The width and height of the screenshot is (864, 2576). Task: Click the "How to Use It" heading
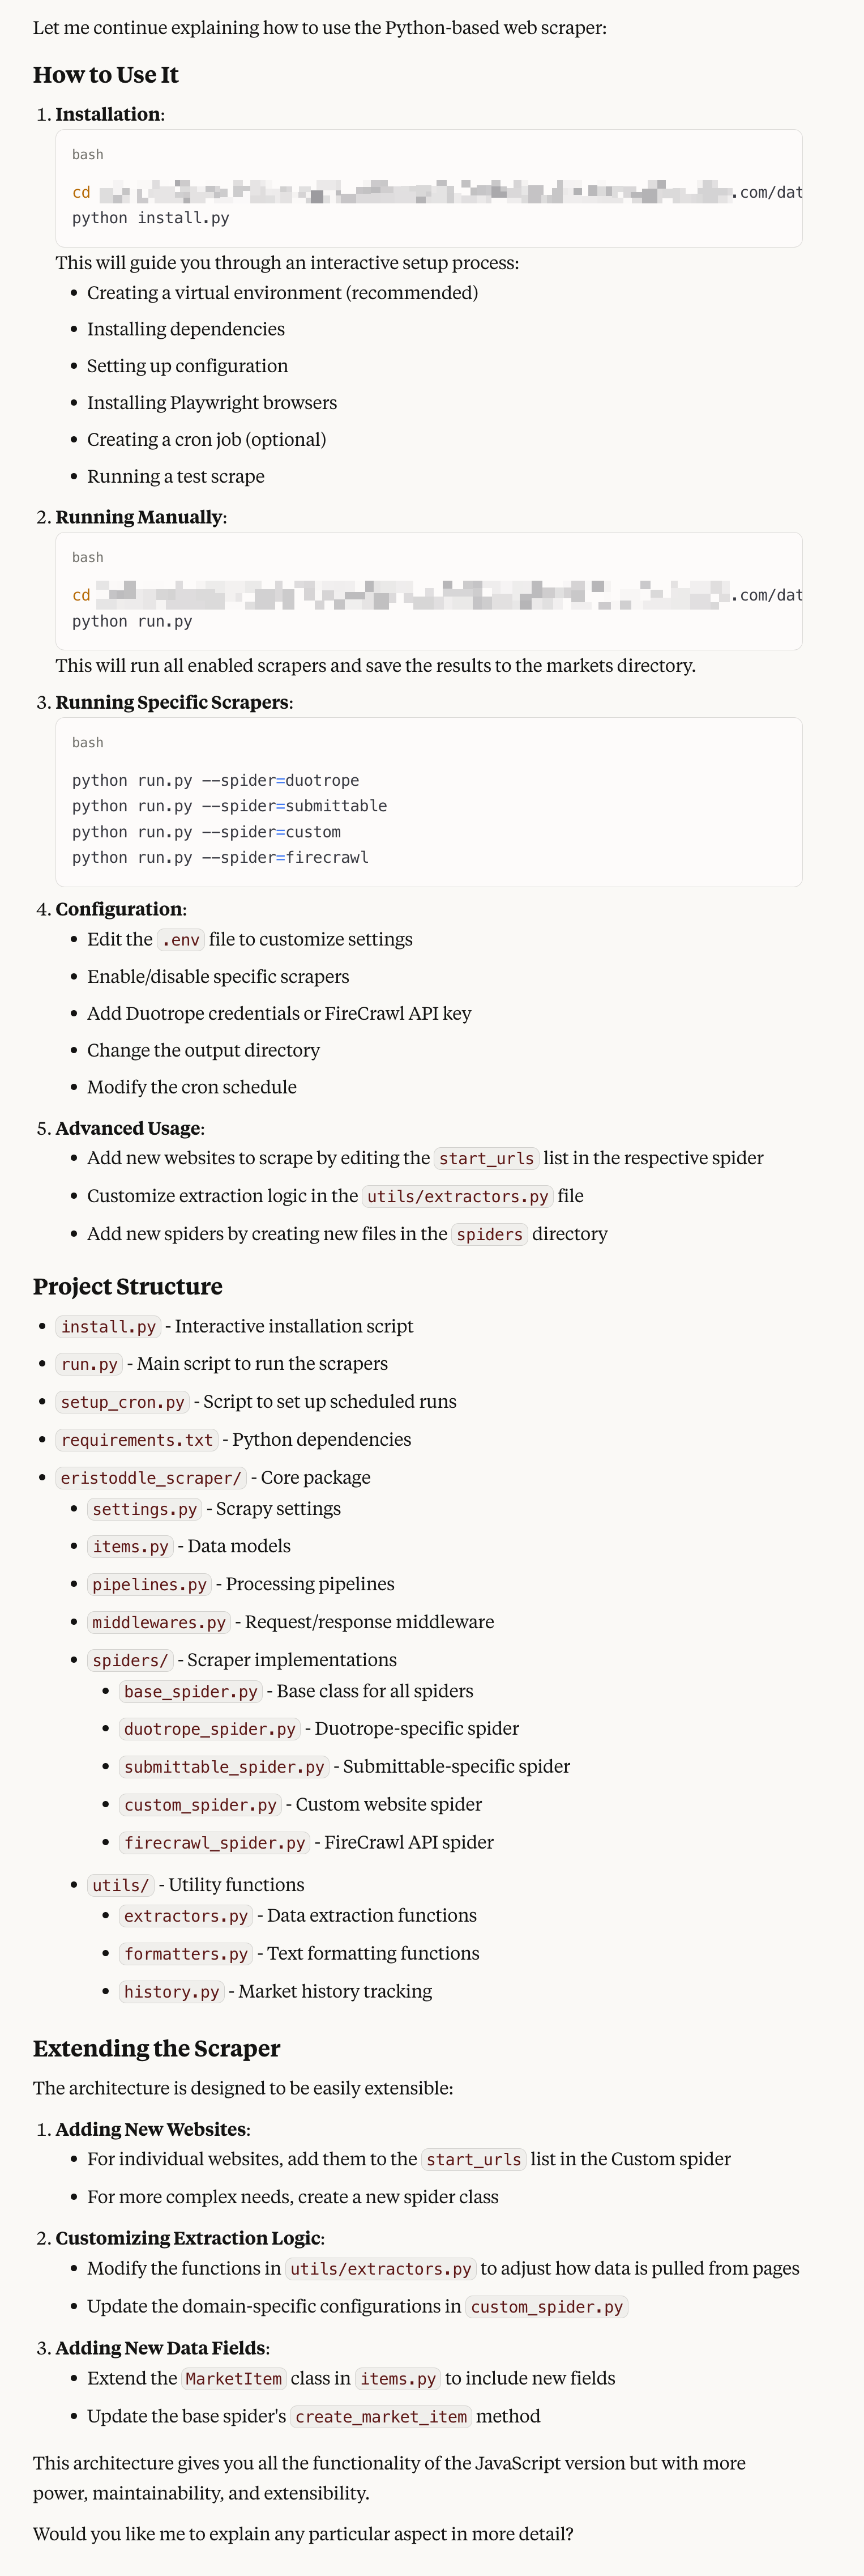click(106, 75)
